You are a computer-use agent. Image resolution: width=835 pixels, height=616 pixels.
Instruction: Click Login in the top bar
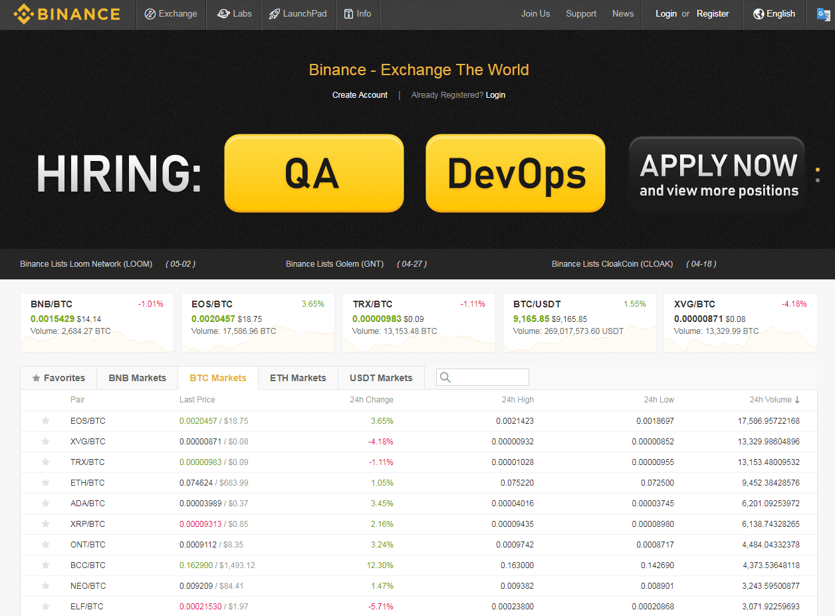pos(666,14)
